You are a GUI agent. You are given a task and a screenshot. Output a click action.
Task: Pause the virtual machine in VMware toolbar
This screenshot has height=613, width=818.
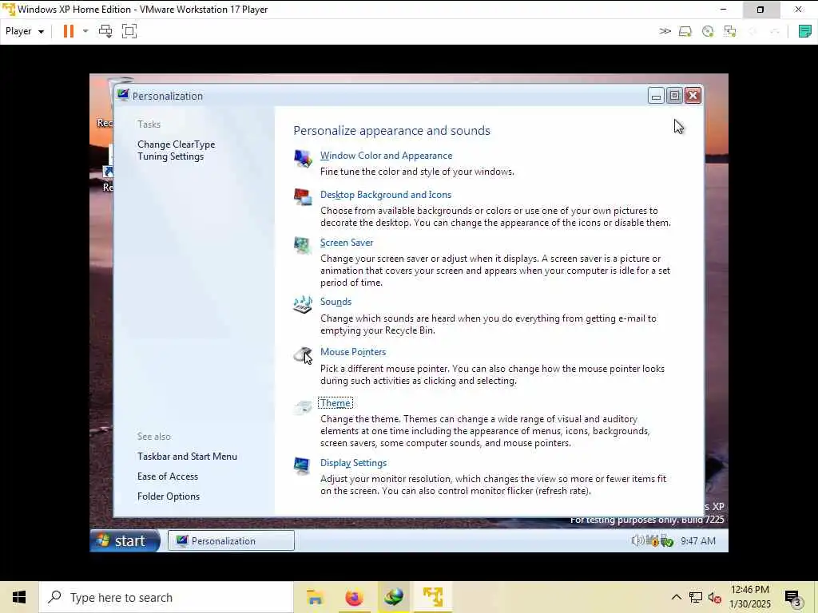[69, 31]
